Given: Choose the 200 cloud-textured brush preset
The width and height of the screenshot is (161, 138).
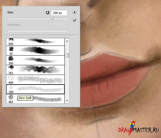Looking at the screenshot, I should point(35,60).
